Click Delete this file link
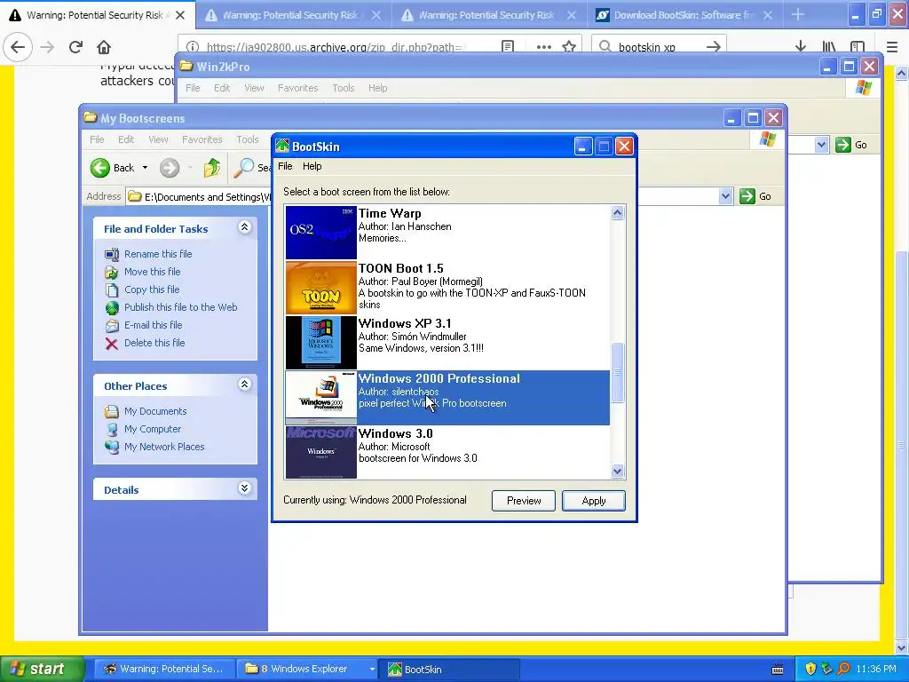Viewport: 909px width, 682px height. tap(154, 343)
